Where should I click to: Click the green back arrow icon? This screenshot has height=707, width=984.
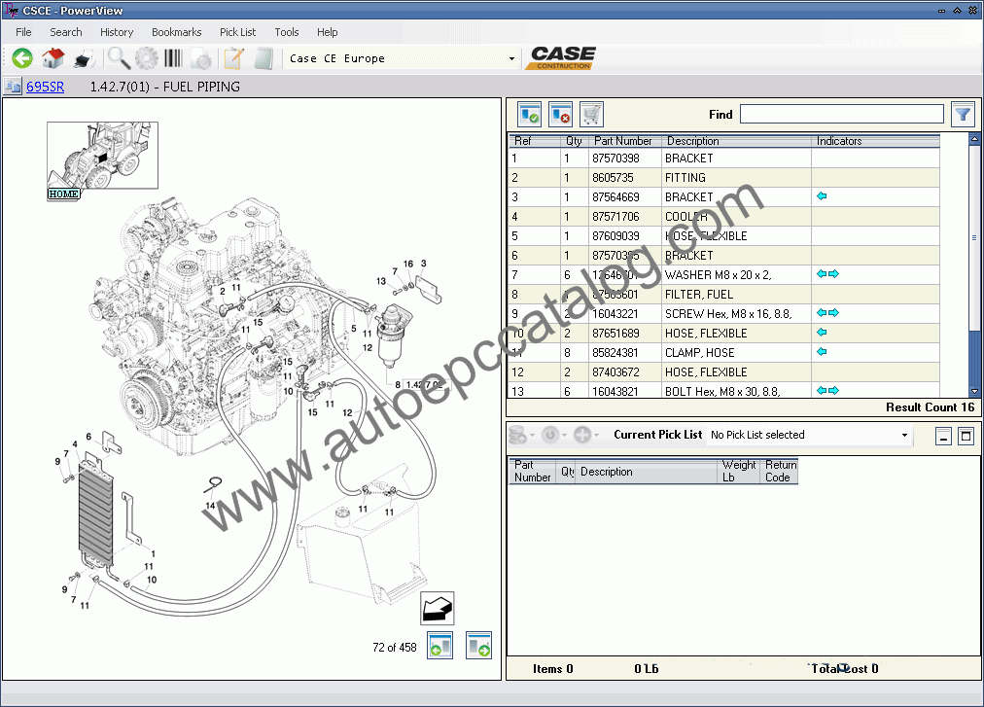(22, 58)
